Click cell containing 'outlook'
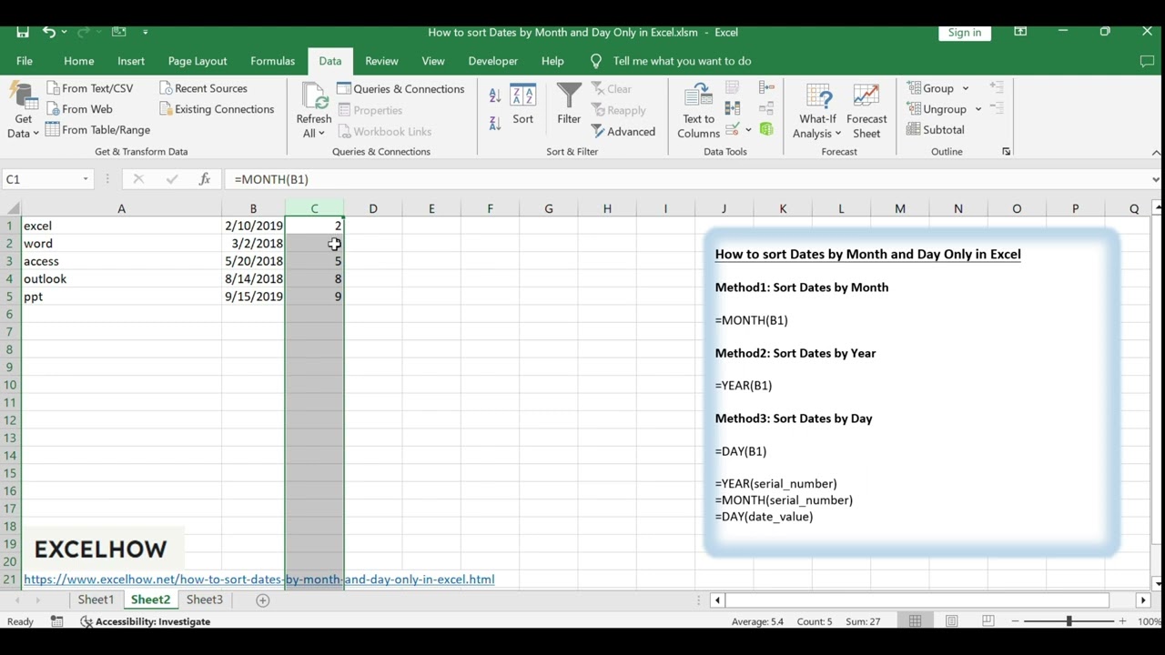The image size is (1165, 655). (121, 279)
